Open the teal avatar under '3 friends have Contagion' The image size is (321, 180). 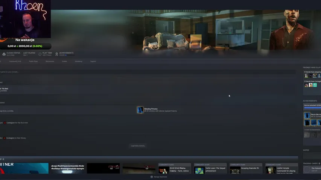pyautogui.click(x=315, y=85)
